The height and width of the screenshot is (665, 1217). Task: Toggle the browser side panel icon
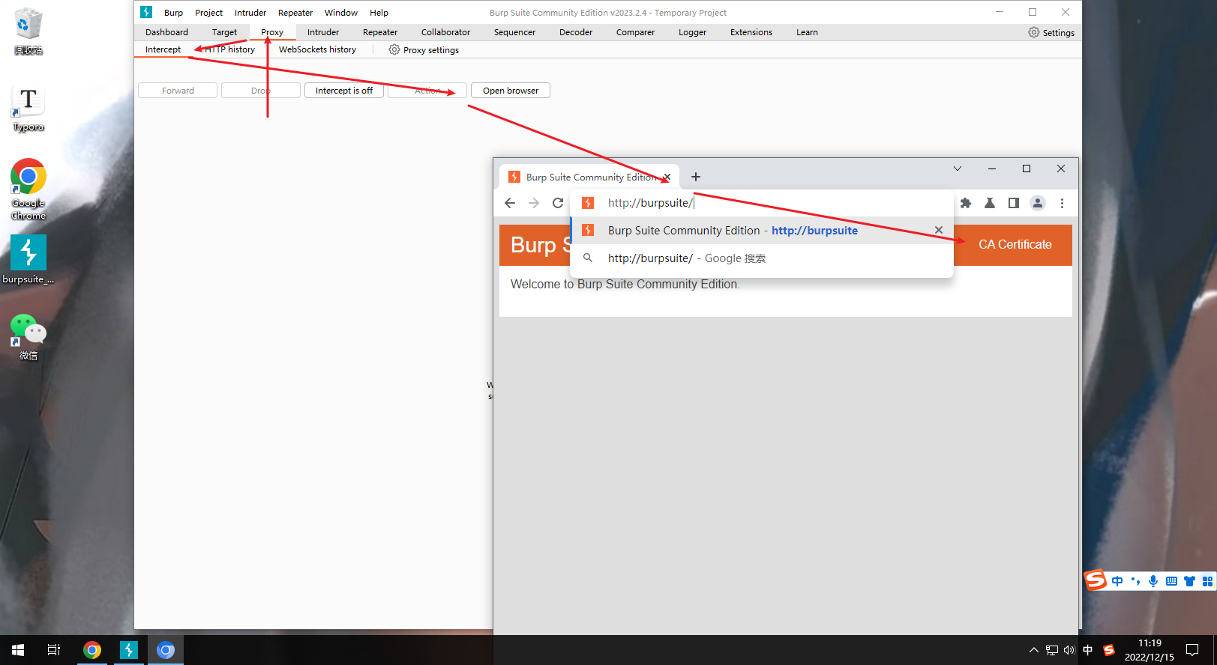coord(1014,203)
